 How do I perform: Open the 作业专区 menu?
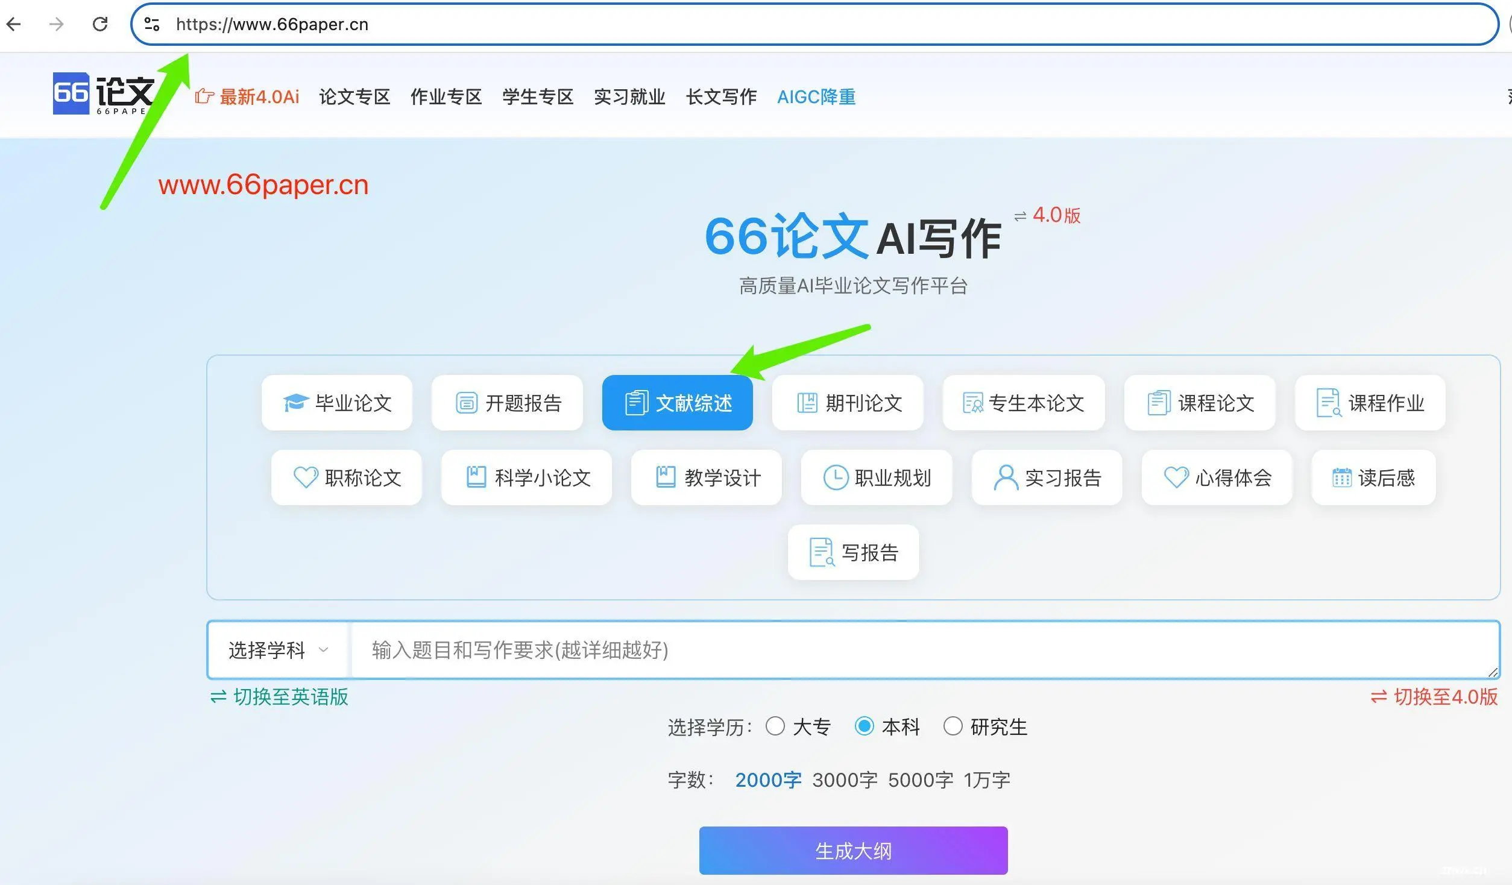(446, 96)
